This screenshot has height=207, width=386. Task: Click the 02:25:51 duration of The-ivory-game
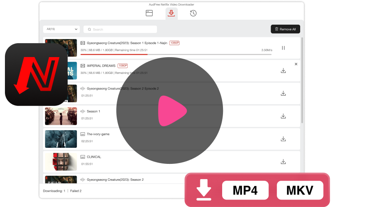(87, 141)
